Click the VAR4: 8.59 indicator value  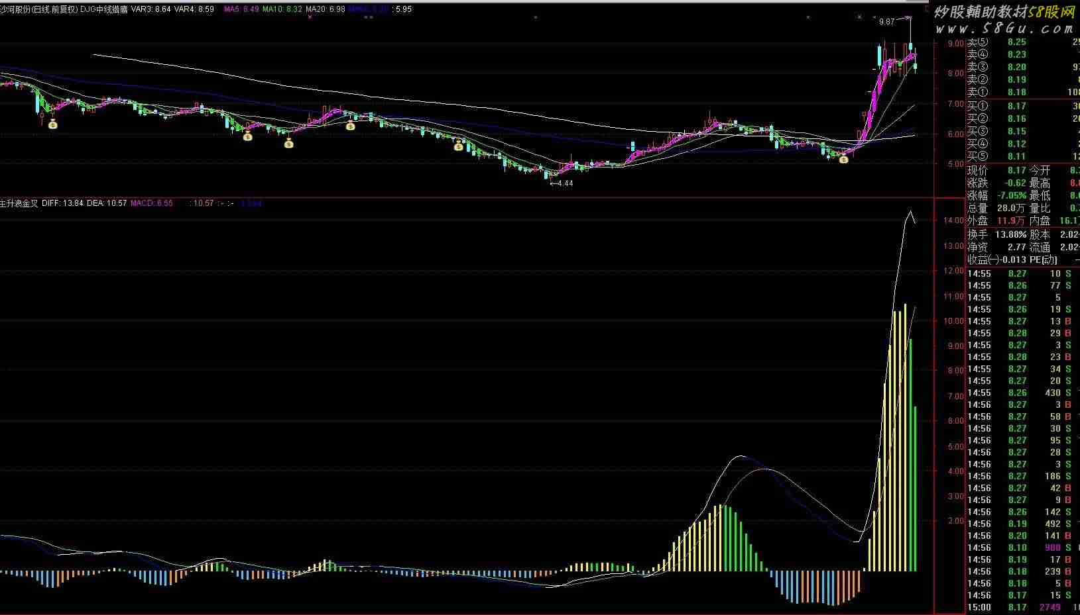[x=194, y=9]
